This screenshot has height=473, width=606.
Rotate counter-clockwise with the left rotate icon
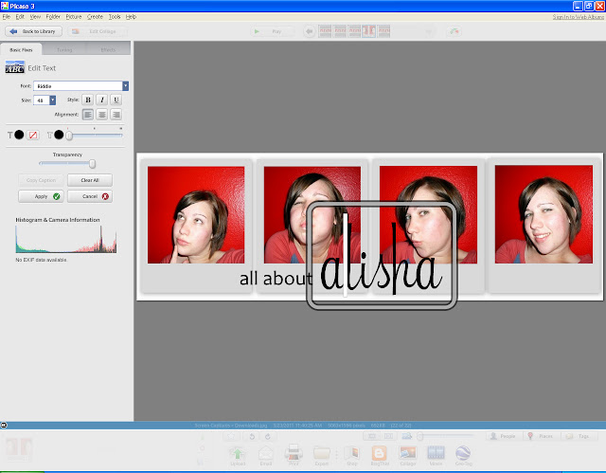[252, 437]
